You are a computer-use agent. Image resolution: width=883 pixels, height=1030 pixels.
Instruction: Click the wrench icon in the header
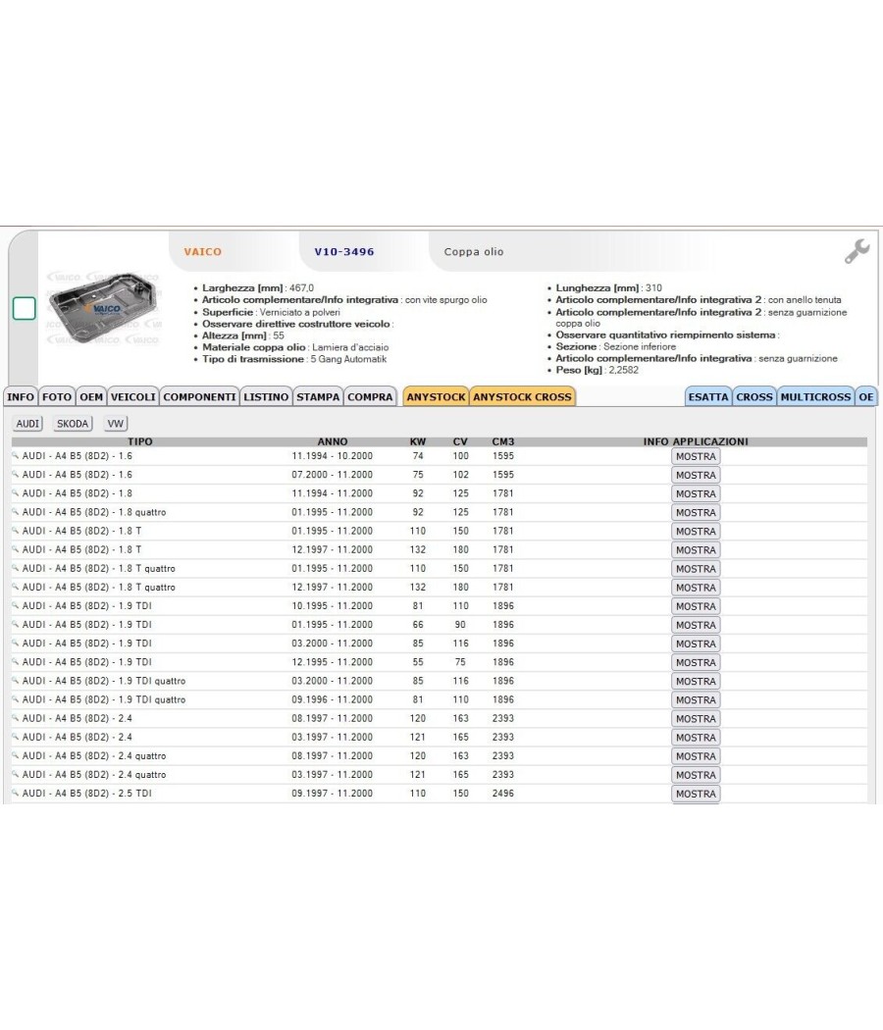[x=857, y=251]
